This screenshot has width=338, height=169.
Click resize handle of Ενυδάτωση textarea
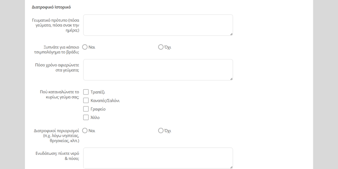(x=231, y=167)
